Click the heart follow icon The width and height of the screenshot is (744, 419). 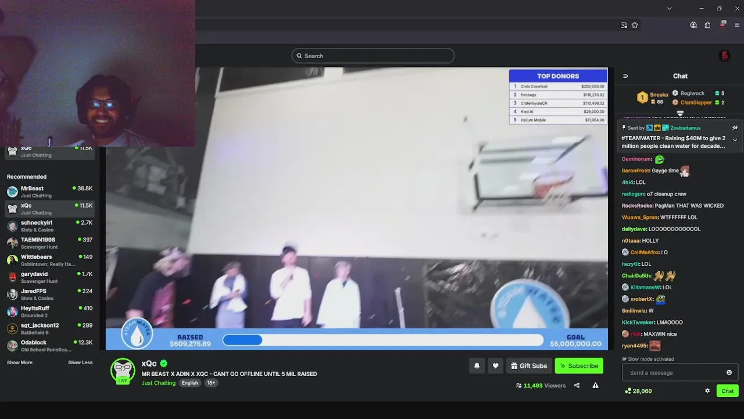point(495,365)
